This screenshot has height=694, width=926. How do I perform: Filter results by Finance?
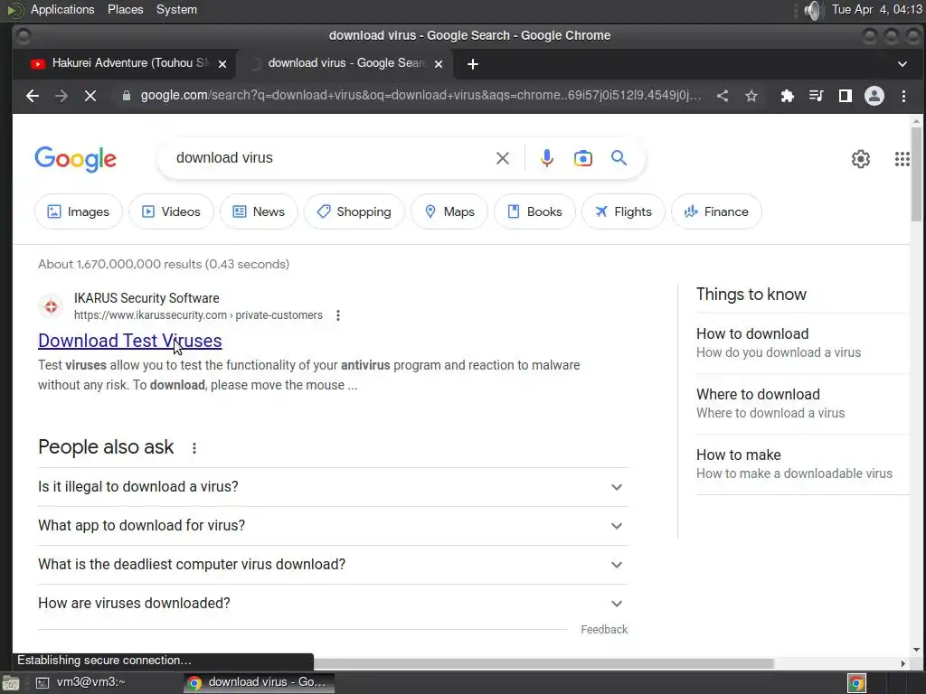tap(716, 211)
